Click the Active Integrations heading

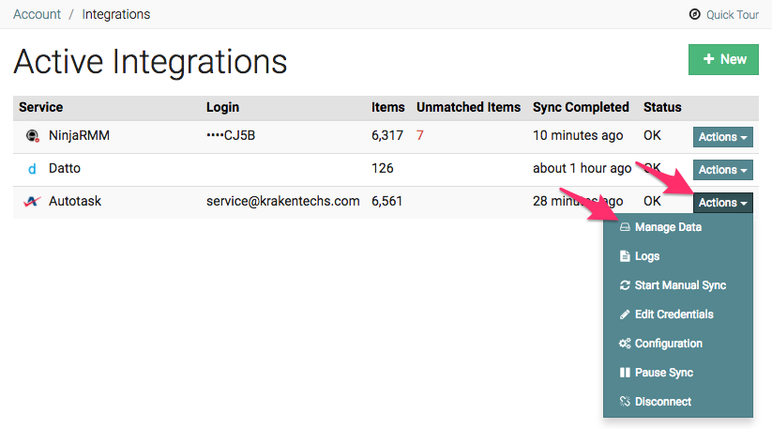[150, 62]
